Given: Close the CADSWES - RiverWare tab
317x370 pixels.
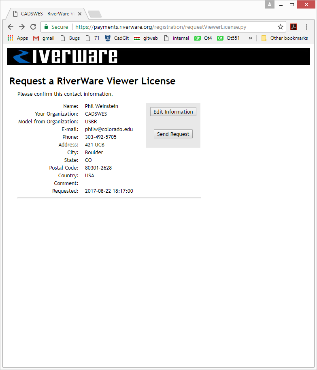Looking at the screenshot, I should click(x=80, y=14).
